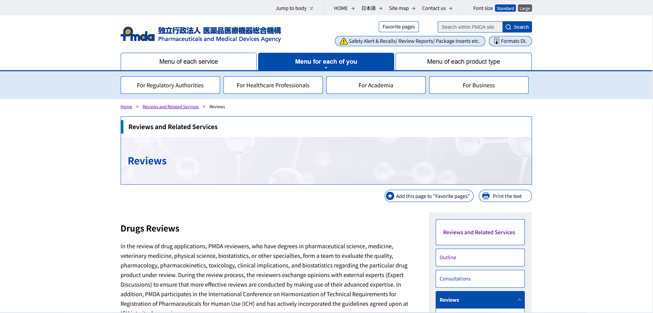The height and width of the screenshot is (313, 653).
Task: Click the arrow next to Contact us
Action: coord(450,9)
